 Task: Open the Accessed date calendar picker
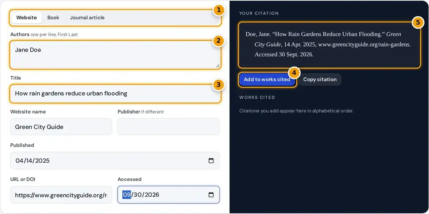211,195
